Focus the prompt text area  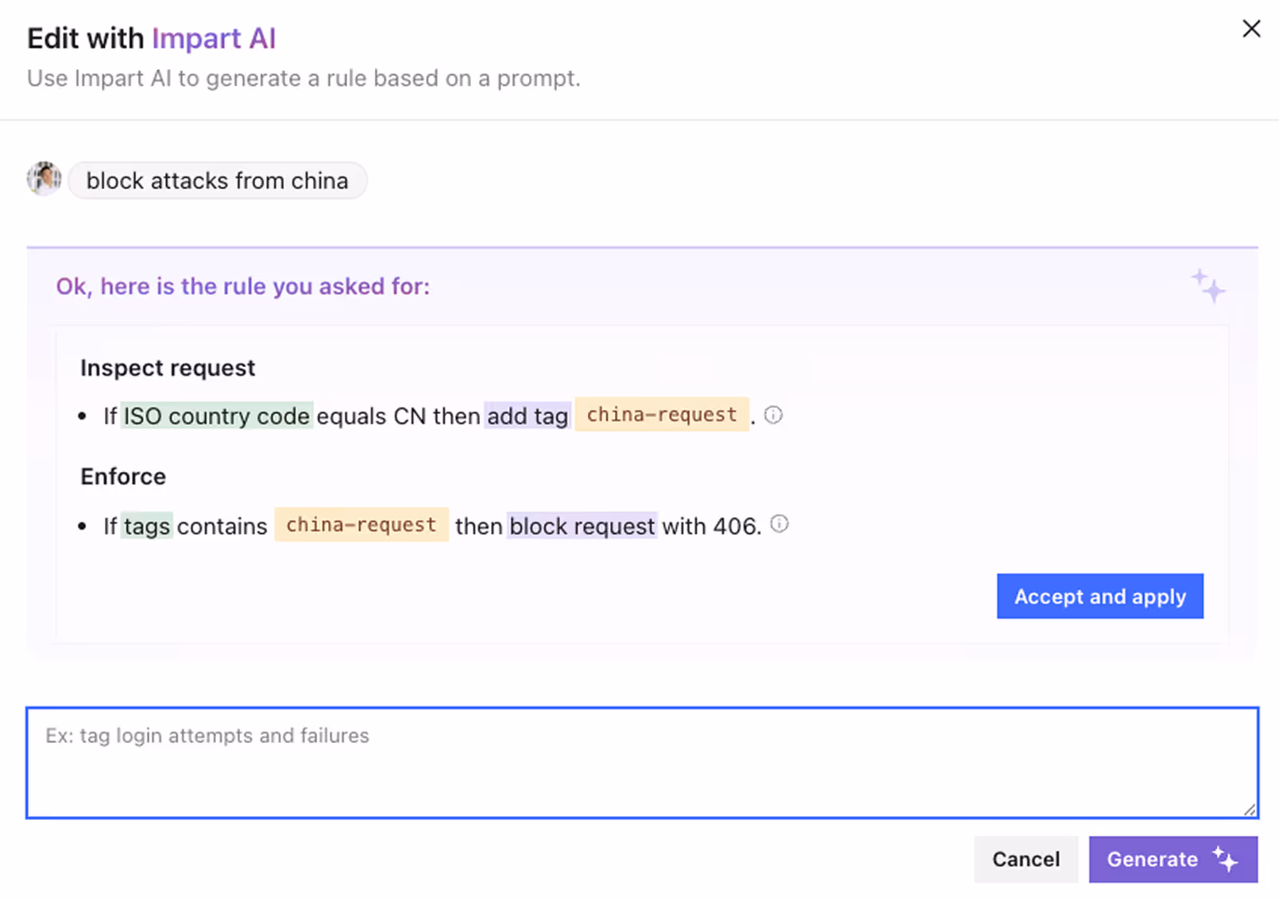tap(642, 763)
